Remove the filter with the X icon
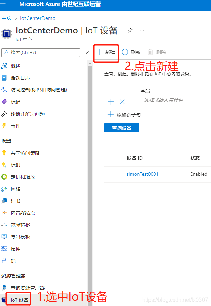This screenshot has width=211, height=306. [122, 102]
